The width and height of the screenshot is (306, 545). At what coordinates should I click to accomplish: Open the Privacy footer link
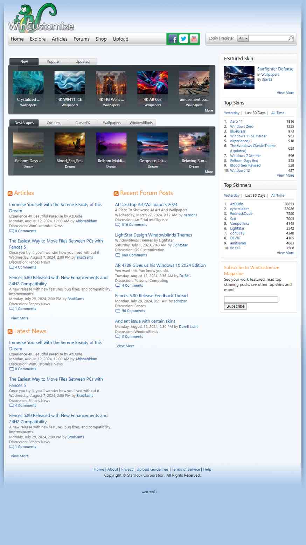(x=127, y=470)
